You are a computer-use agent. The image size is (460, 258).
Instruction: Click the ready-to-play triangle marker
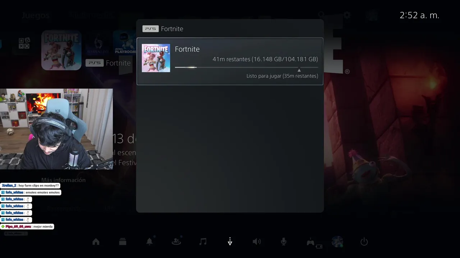pyautogui.click(x=299, y=70)
